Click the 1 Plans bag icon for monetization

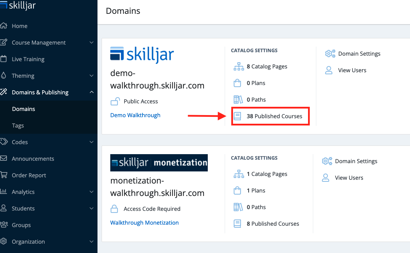pos(237,190)
